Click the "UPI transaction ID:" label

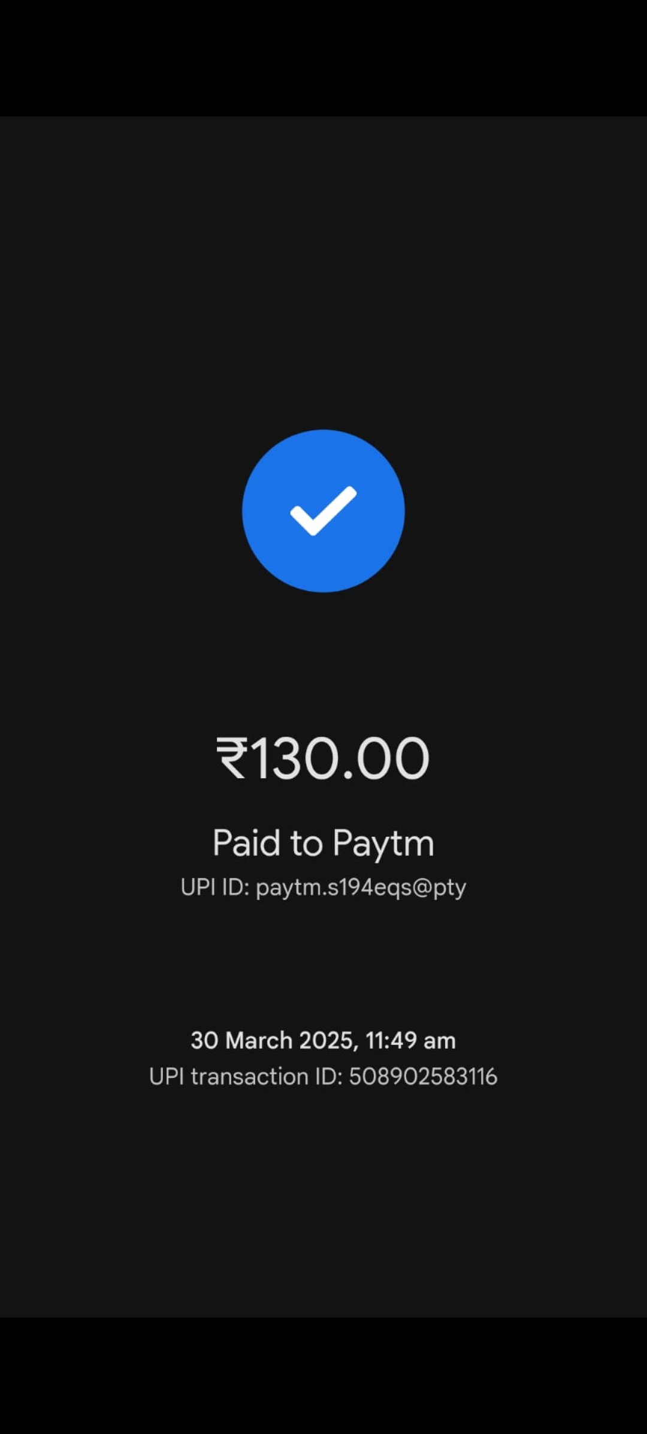pos(246,1077)
